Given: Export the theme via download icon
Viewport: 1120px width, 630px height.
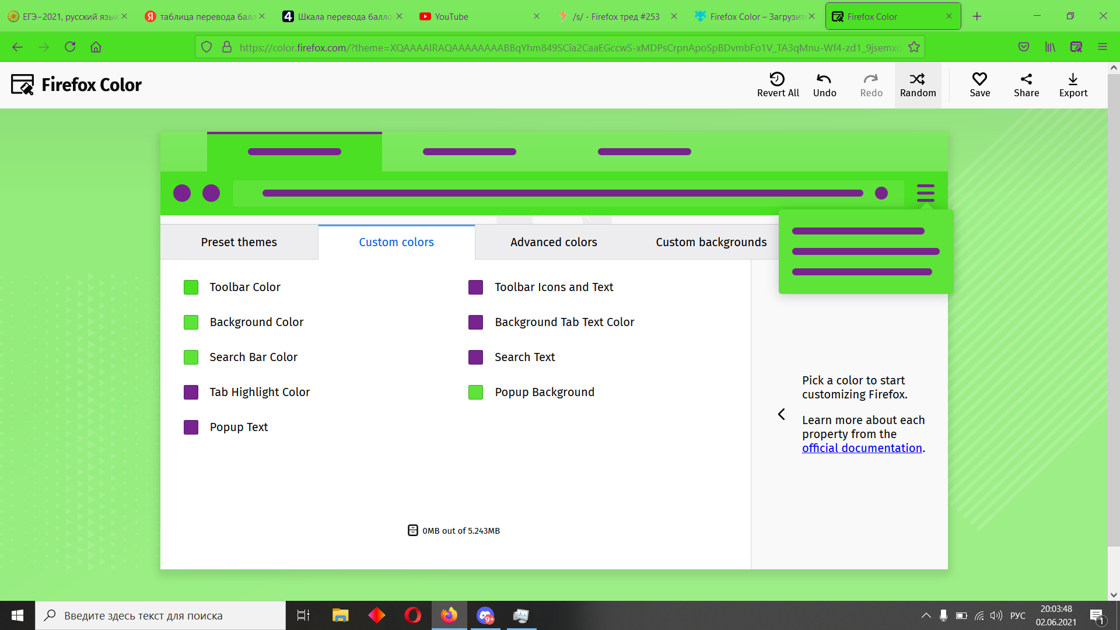Looking at the screenshot, I should [x=1073, y=79].
